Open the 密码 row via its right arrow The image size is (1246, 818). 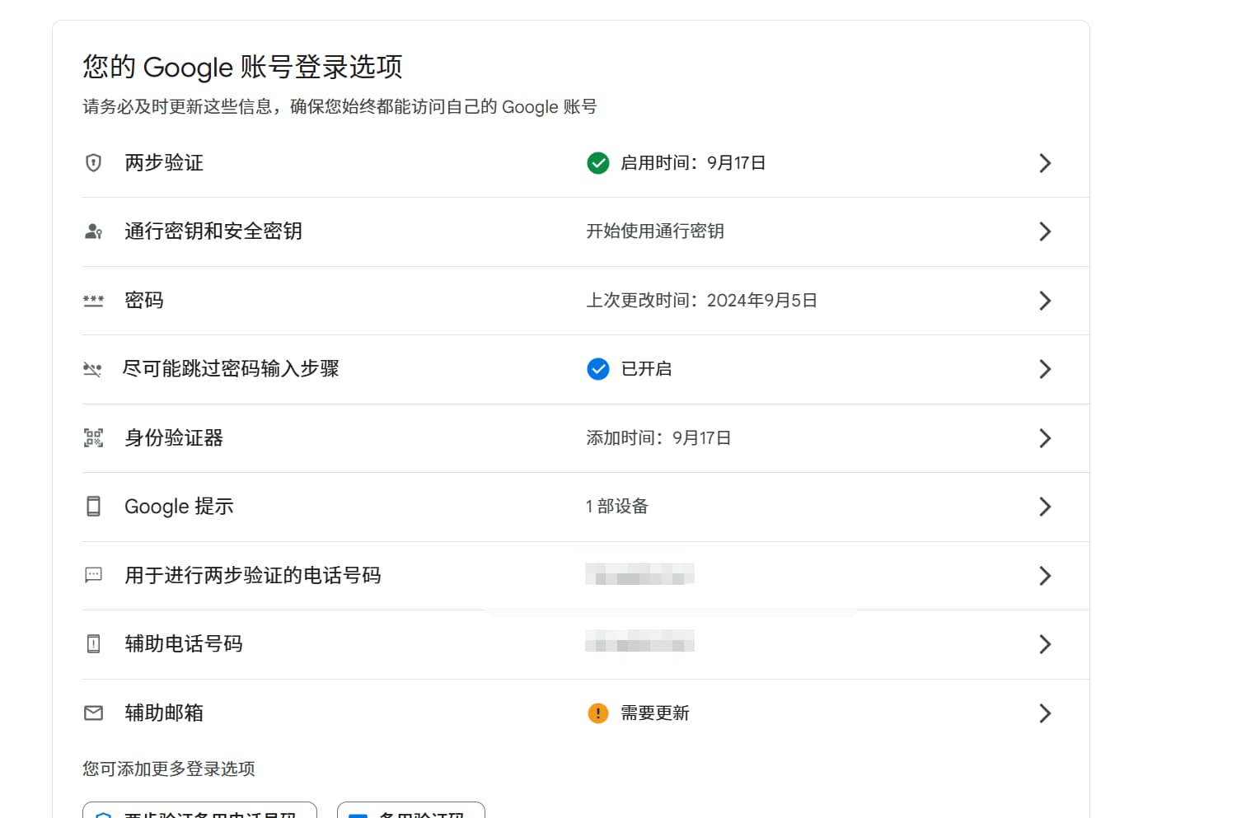point(1045,301)
